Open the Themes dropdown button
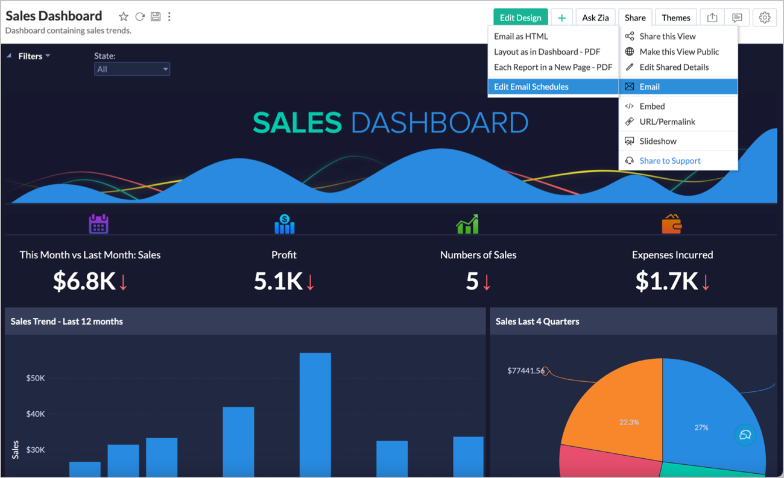This screenshot has height=478, width=784. click(x=675, y=17)
